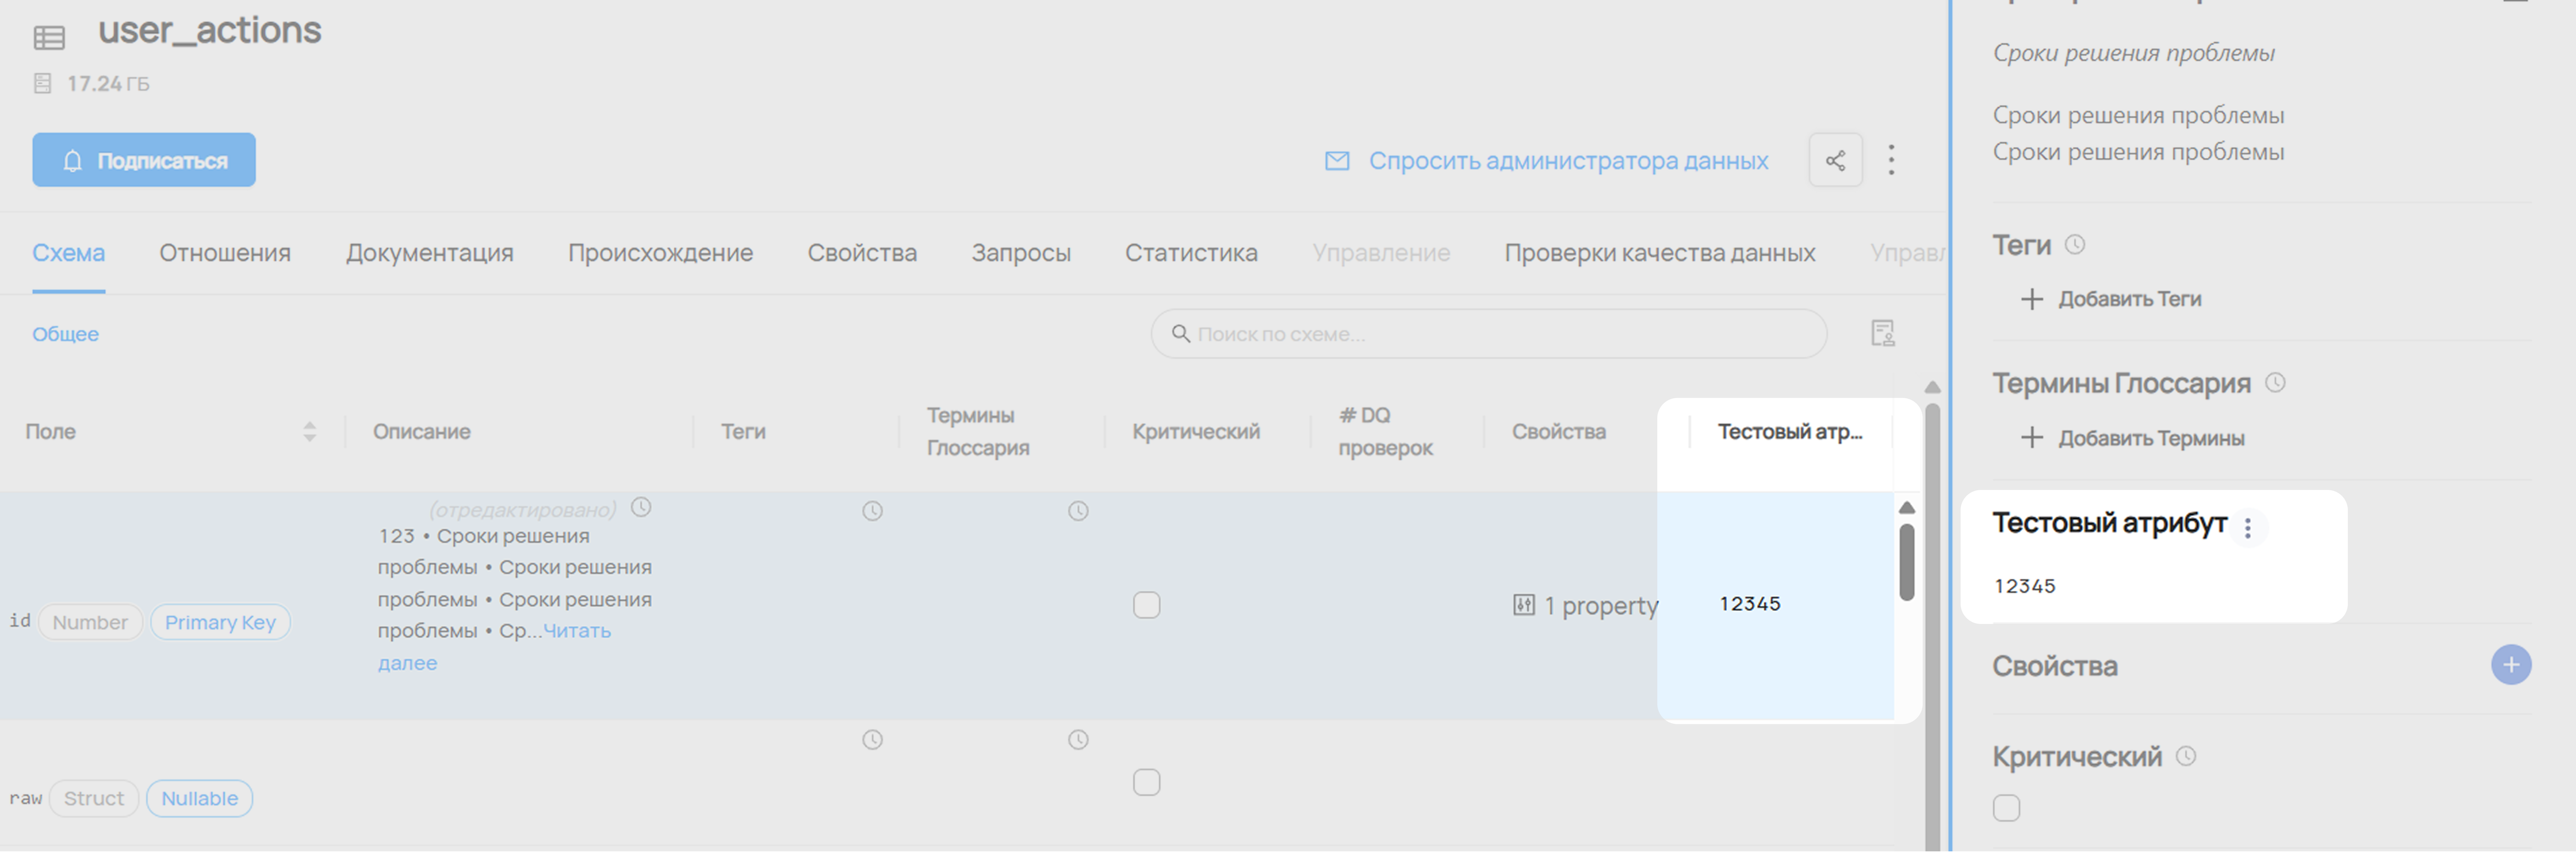Click the Подписаться button
This screenshot has height=852, width=2576.
[144, 160]
